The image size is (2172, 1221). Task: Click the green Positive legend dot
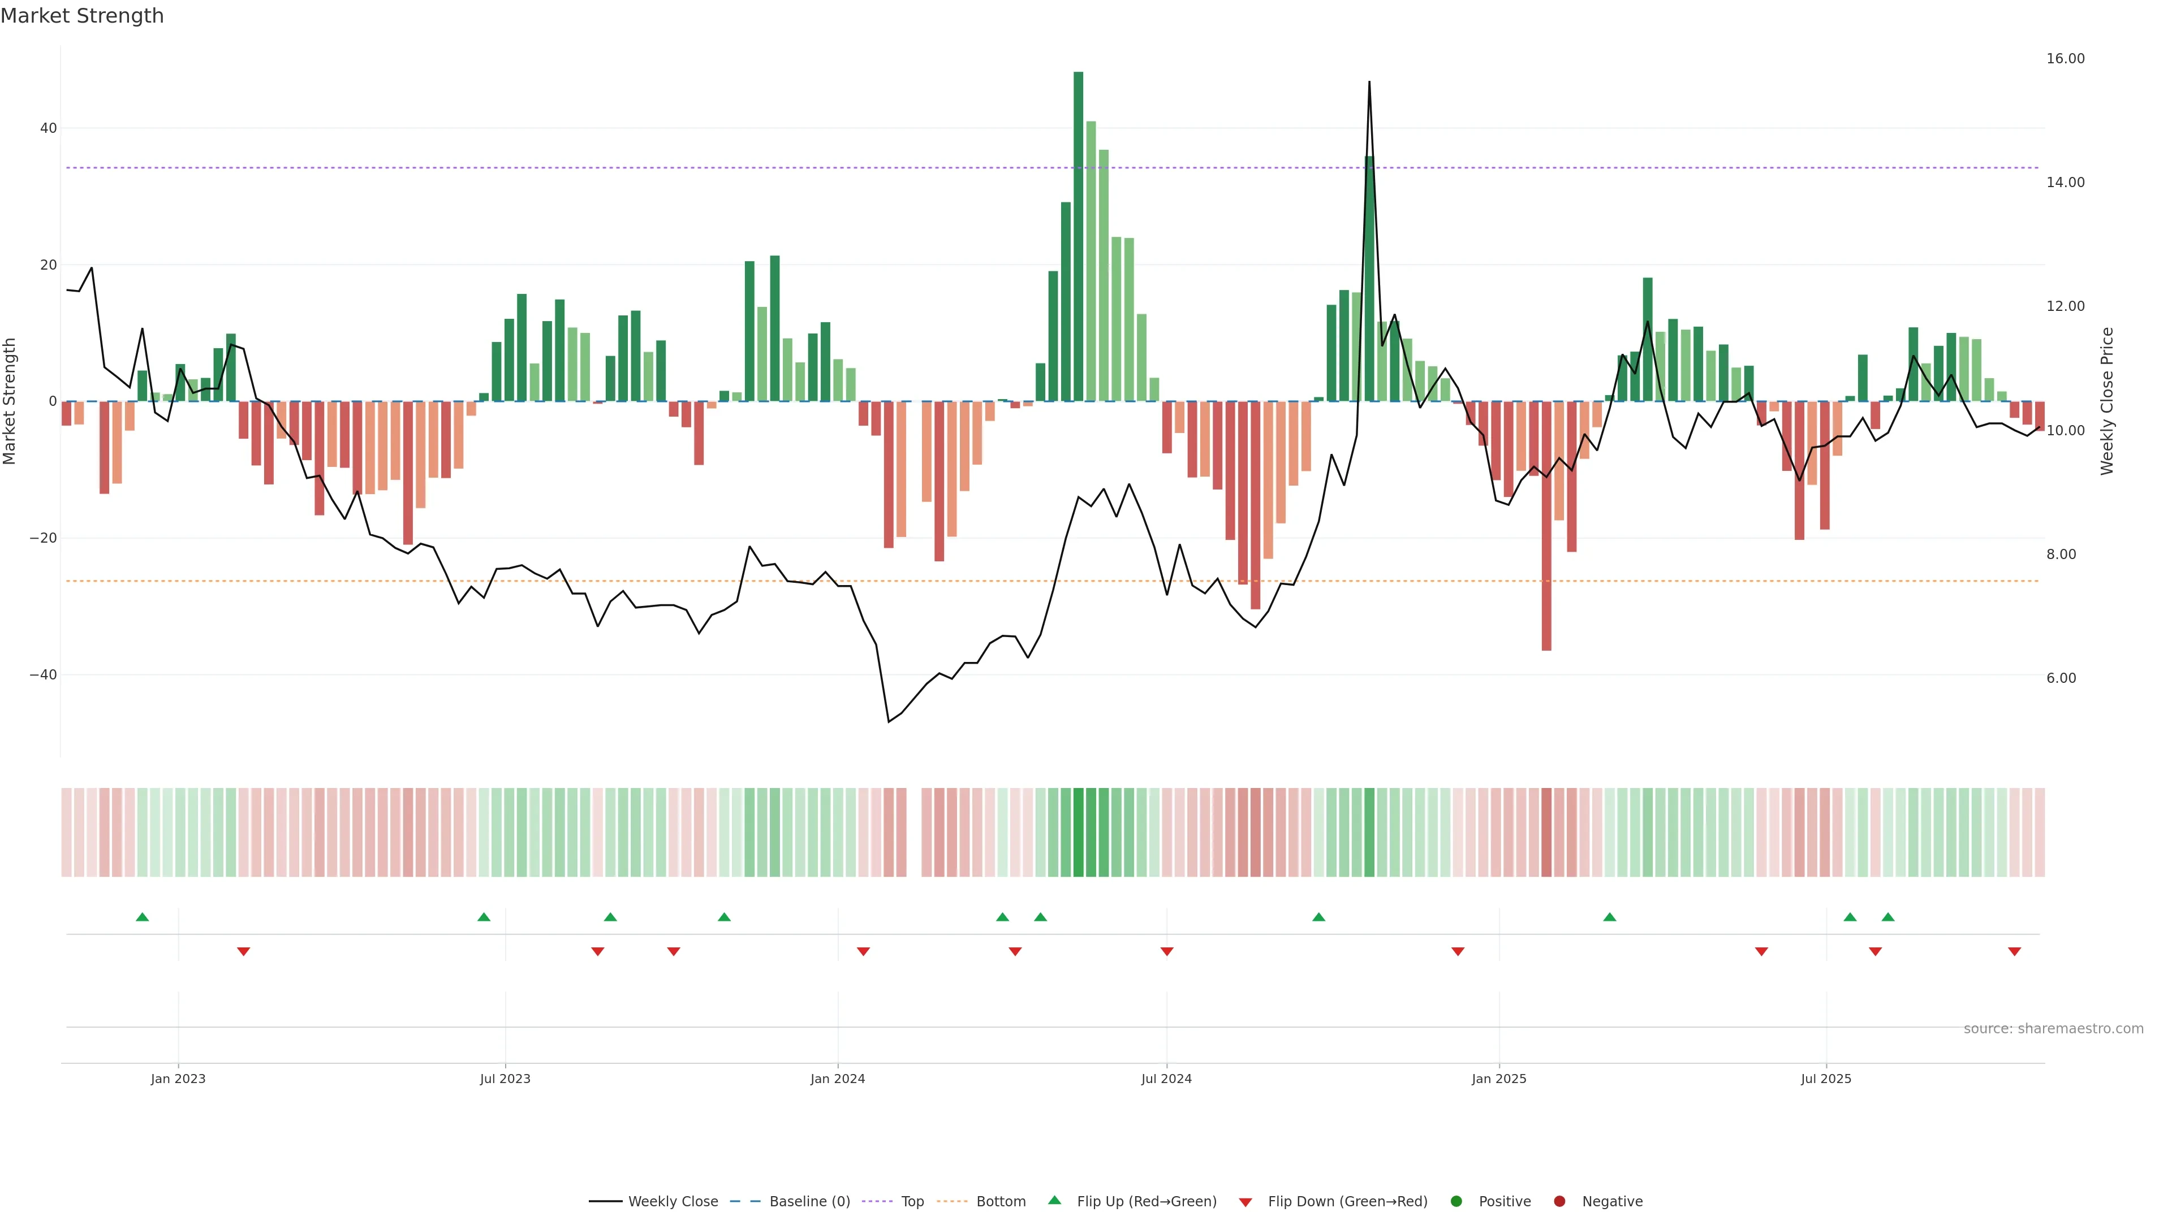pyautogui.click(x=1456, y=1201)
